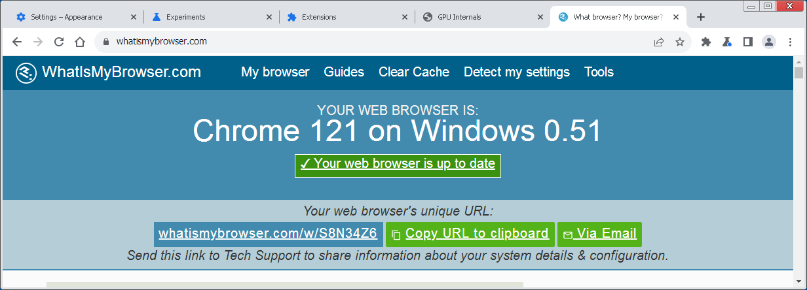Screen dimensions: 807x290
Task: Open Chrome Labs flask icon
Action: (x=726, y=42)
